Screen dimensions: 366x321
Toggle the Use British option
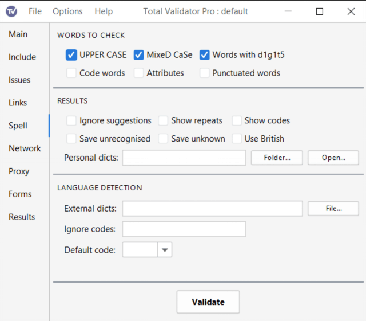[x=237, y=139]
